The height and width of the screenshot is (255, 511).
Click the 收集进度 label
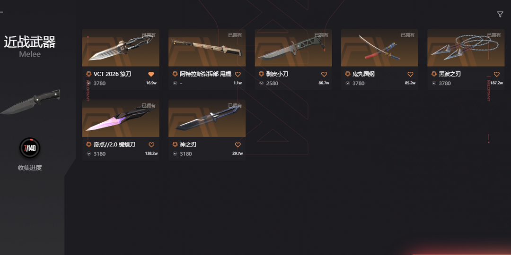pyautogui.click(x=30, y=168)
